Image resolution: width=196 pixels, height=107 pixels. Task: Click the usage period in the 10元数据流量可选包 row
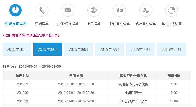point(76,101)
